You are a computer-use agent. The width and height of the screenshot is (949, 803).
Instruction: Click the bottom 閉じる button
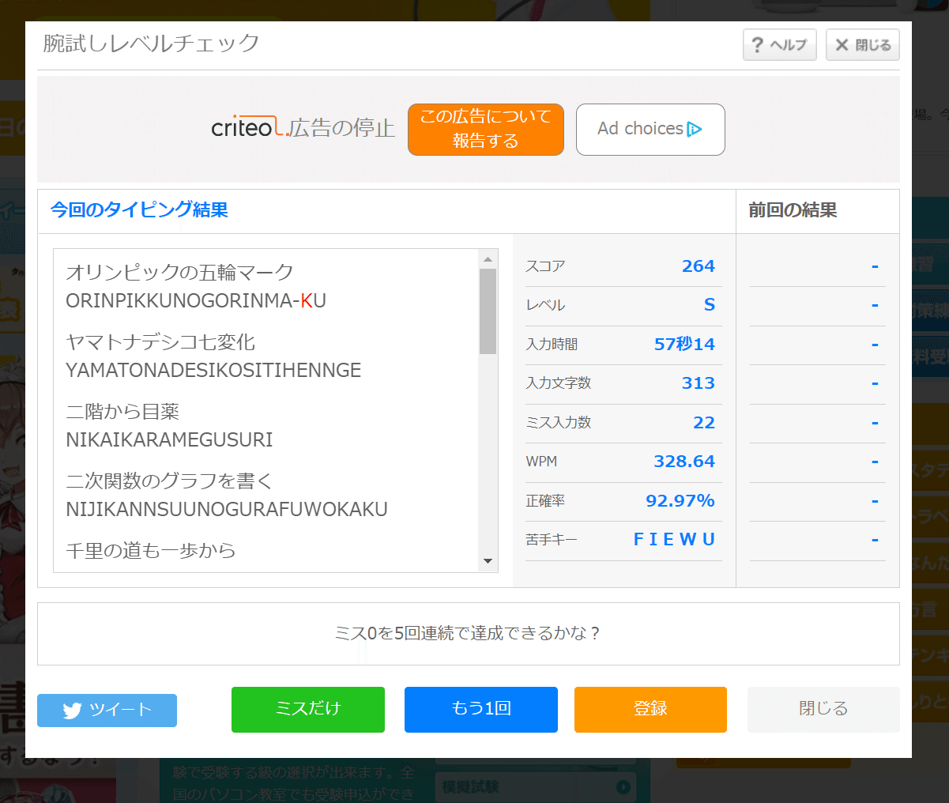[823, 710]
